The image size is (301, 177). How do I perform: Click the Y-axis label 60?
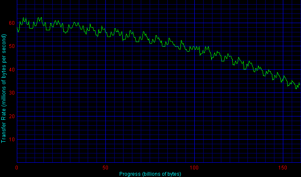coord(12,23)
